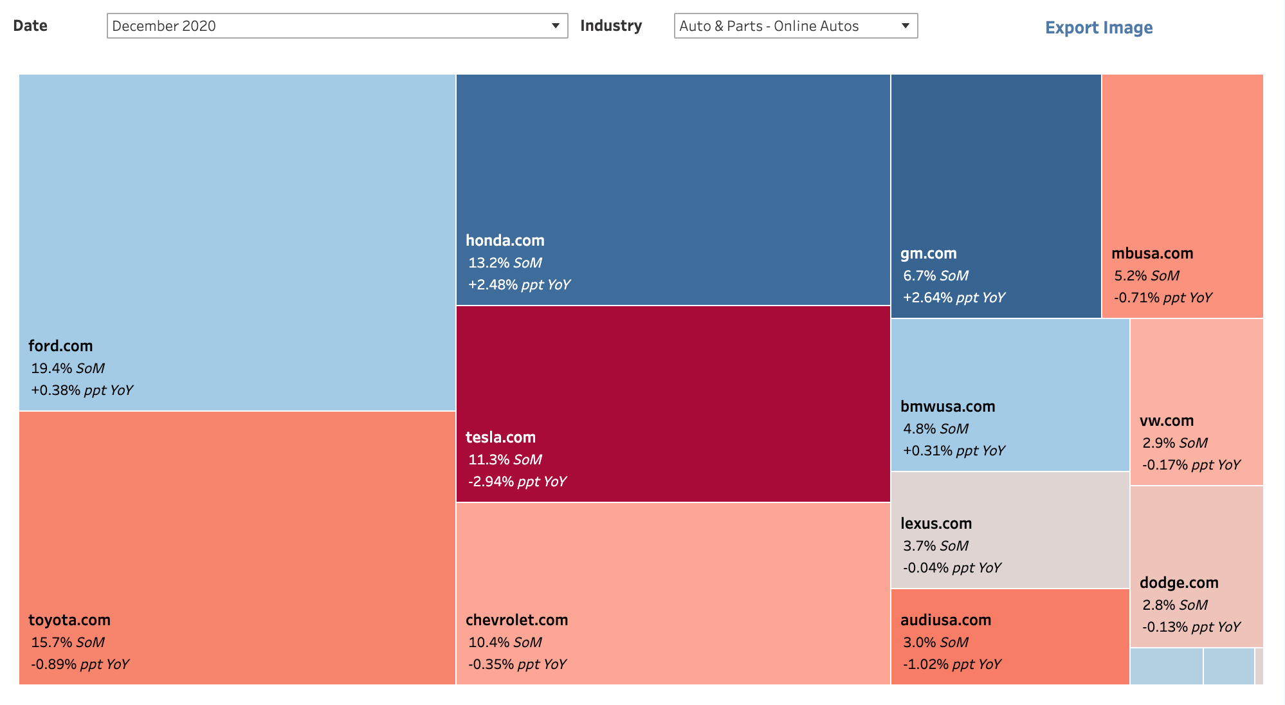
Task: Click the "15.7% SoM" value under toyota.com
Action: tap(68, 642)
